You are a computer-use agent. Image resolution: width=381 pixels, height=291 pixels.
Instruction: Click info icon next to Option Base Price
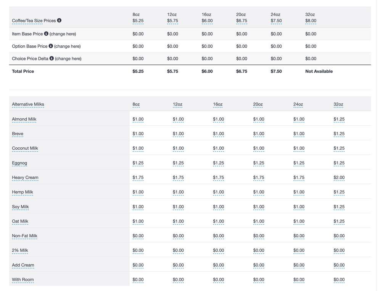51,46
